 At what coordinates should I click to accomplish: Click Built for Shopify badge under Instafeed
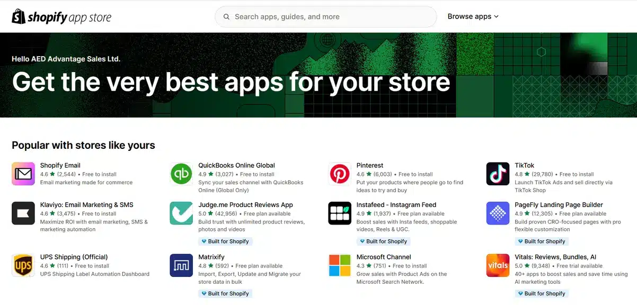(383, 241)
